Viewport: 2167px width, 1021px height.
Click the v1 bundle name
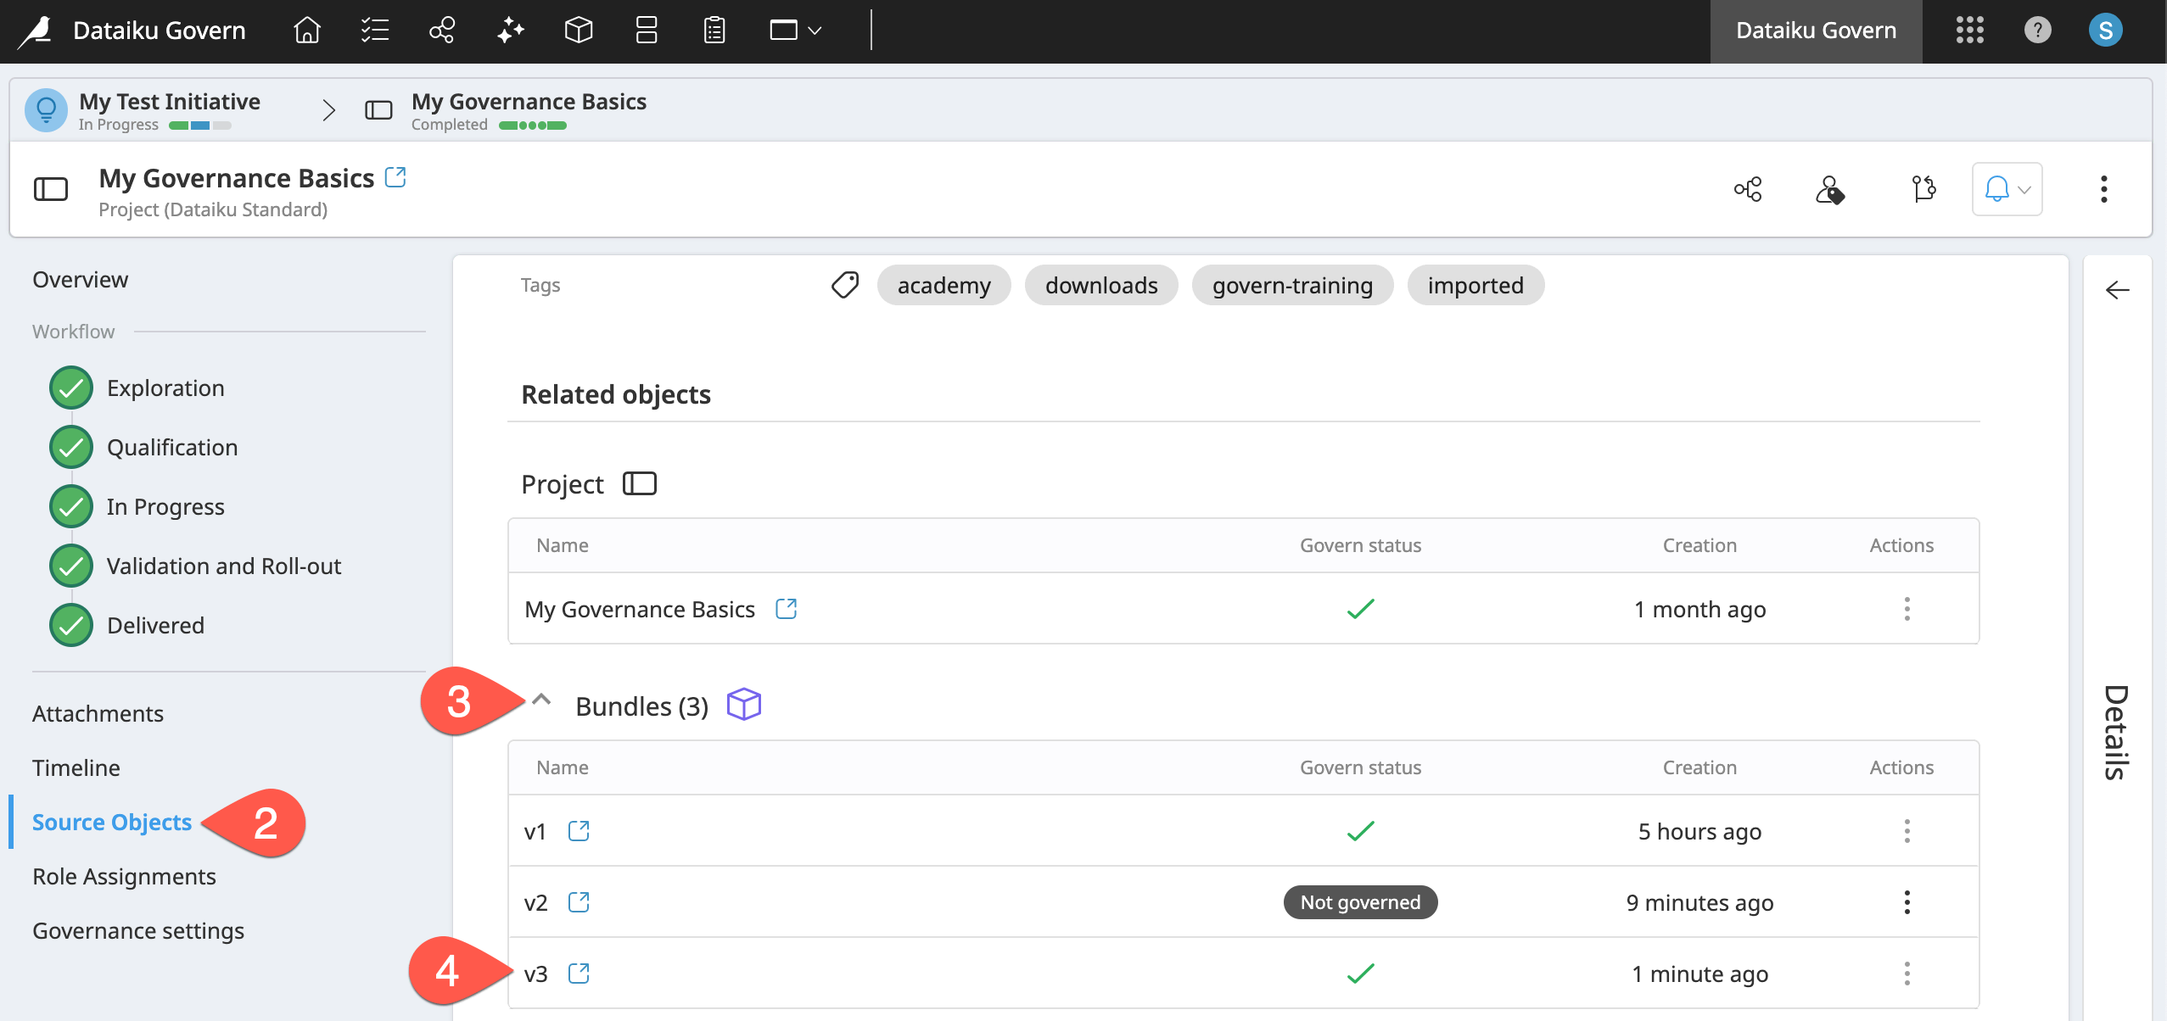tap(535, 832)
